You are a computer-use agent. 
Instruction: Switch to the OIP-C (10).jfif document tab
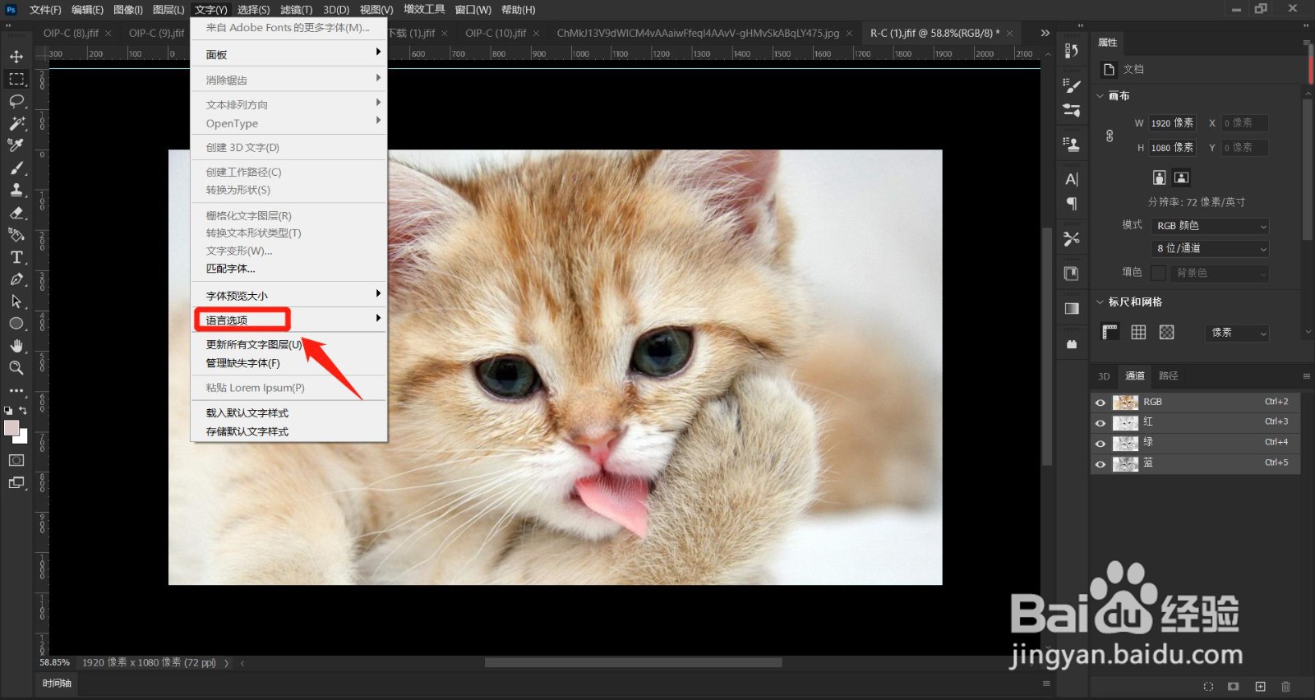[x=496, y=33]
